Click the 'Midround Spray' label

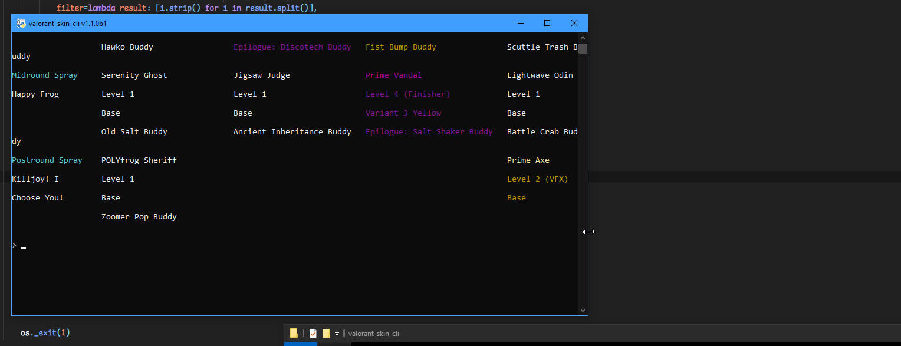point(45,75)
